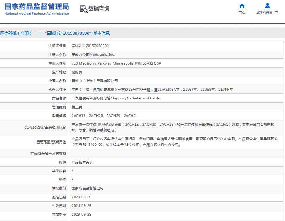Click the 结构及组成/主要组成成分 label
The width and height of the screenshot is (285, 221).
coord(46,127)
